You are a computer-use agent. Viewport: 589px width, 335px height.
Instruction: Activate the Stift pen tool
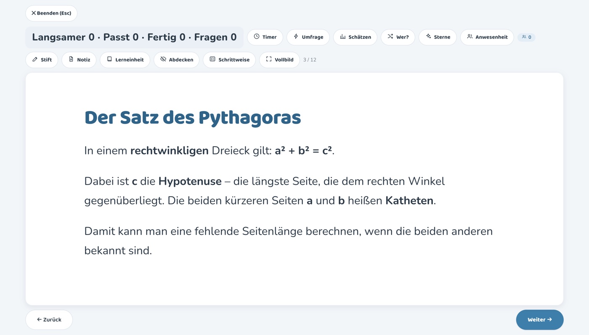click(42, 60)
